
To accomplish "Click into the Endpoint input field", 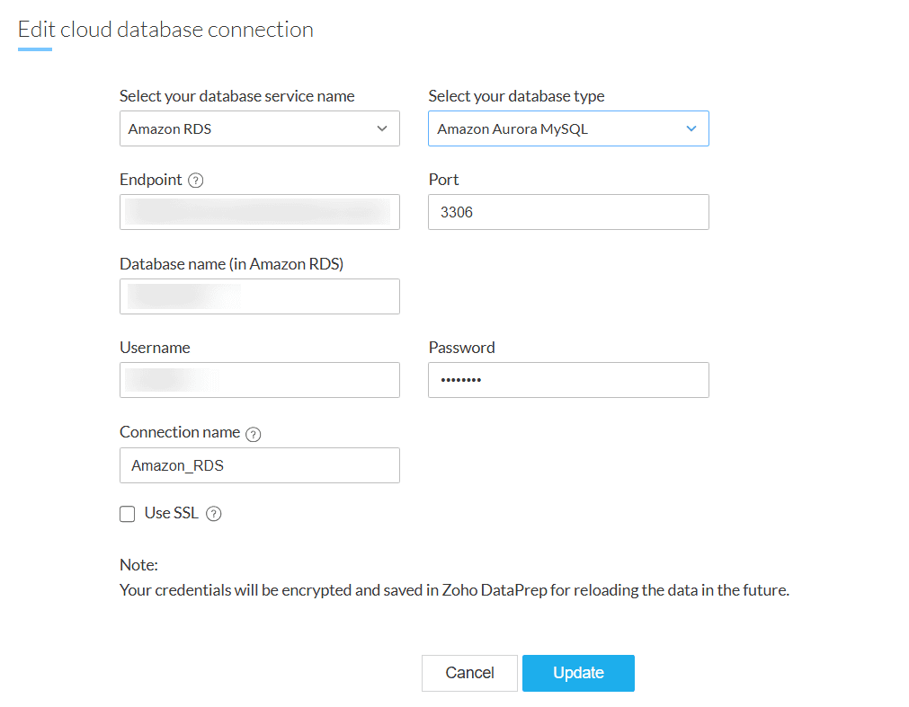I will (259, 212).
